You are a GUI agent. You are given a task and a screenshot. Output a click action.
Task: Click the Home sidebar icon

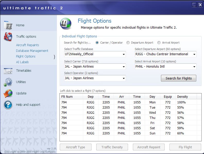point(8,25)
